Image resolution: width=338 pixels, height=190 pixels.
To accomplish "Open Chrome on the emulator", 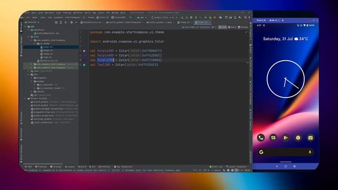I will [298, 137].
